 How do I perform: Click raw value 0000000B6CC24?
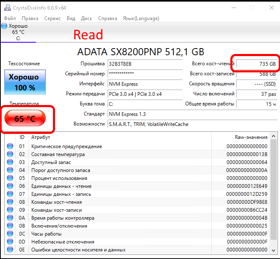point(247,210)
